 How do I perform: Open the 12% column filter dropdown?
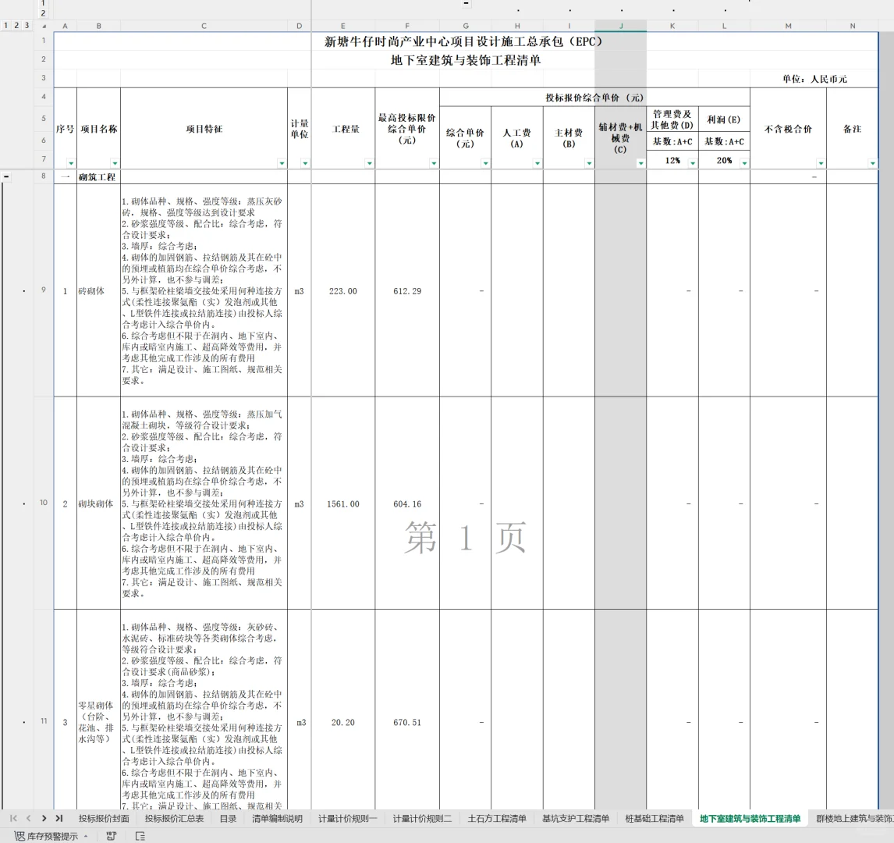pyautogui.click(x=693, y=163)
